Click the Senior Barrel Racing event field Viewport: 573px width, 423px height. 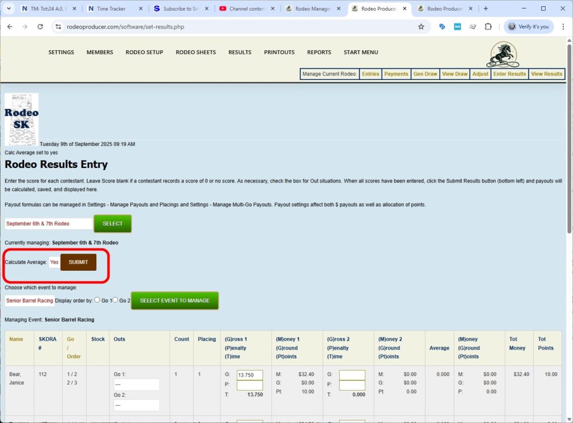pos(29,300)
